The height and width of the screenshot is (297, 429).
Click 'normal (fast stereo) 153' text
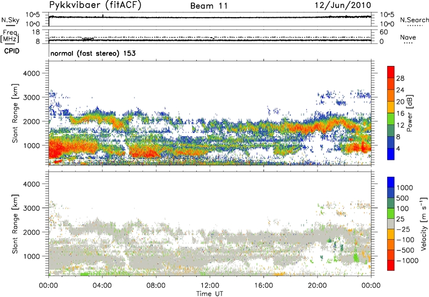click(x=93, y=54)
